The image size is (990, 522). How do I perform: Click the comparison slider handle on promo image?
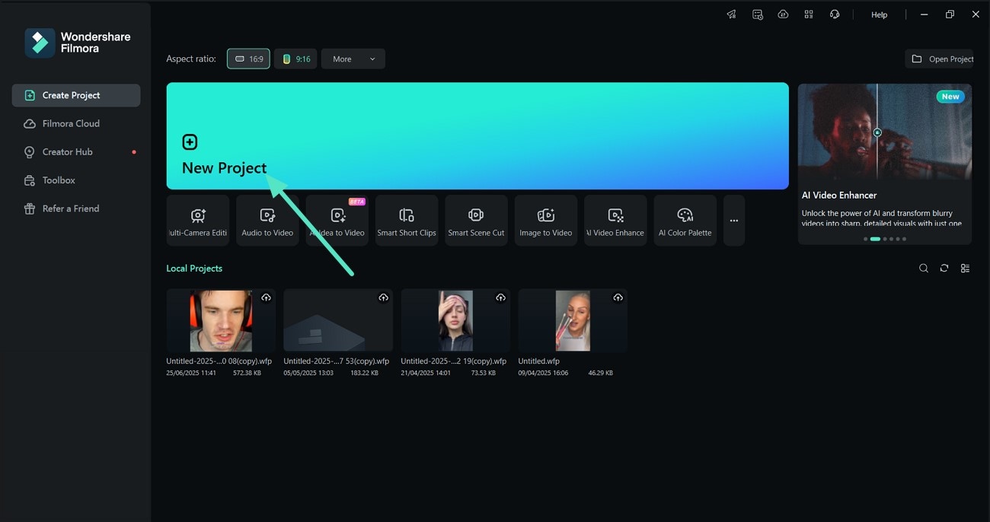click(877, 132)
